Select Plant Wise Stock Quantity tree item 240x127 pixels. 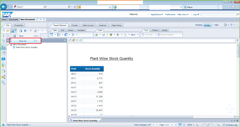click(27, 47)
